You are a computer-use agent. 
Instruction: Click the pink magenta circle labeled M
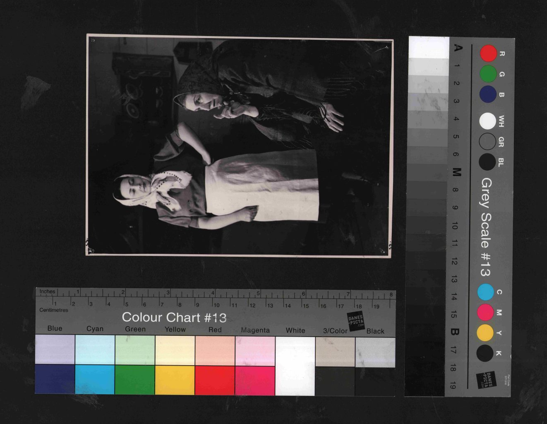coord(485,313)
